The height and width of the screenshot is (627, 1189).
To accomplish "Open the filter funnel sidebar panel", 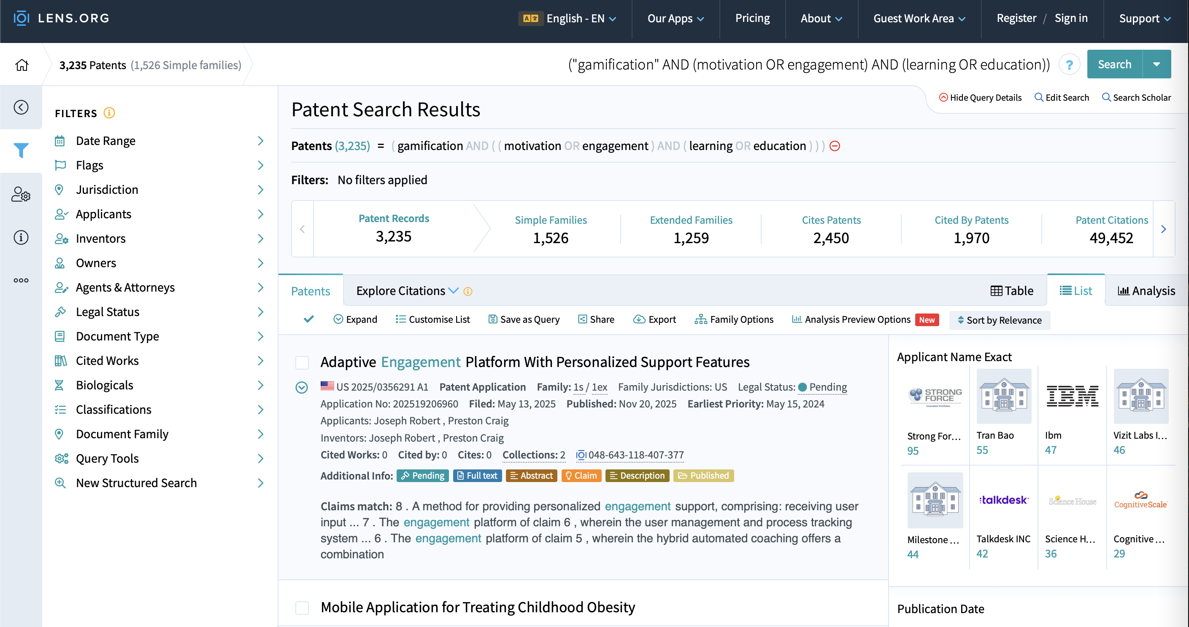I will point(21,150).
